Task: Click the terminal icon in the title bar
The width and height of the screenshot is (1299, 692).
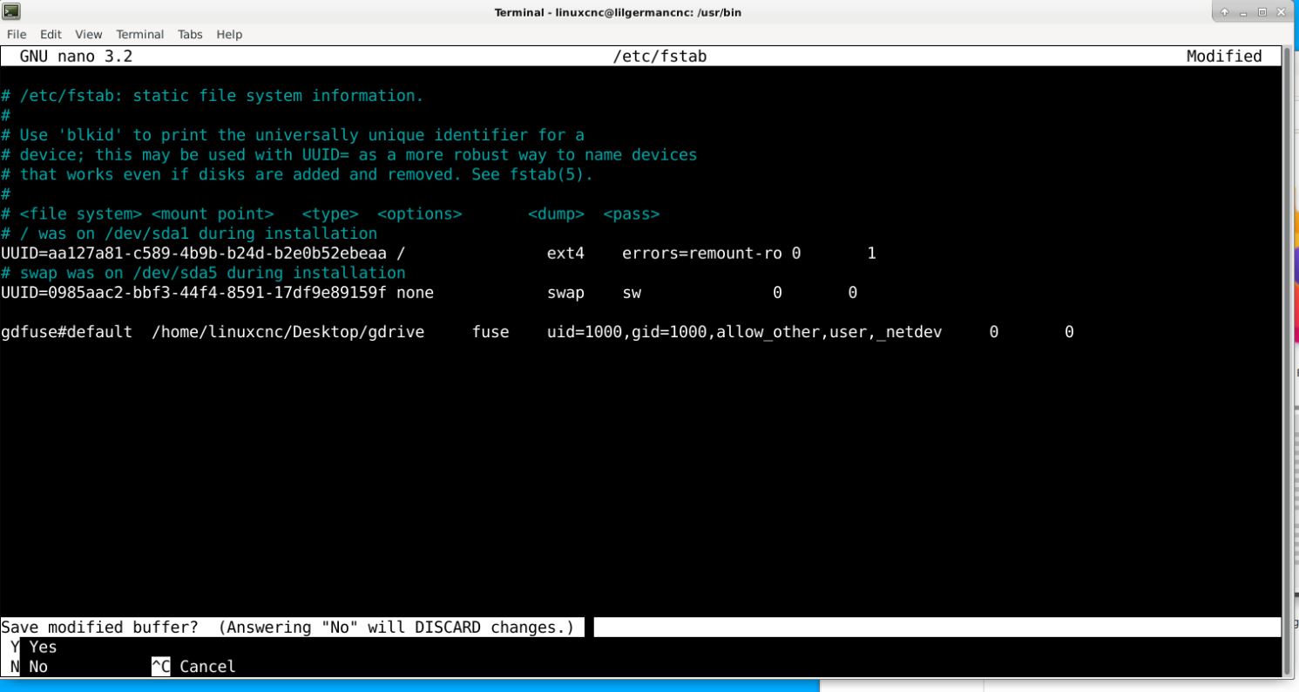Action: (12, 12)
